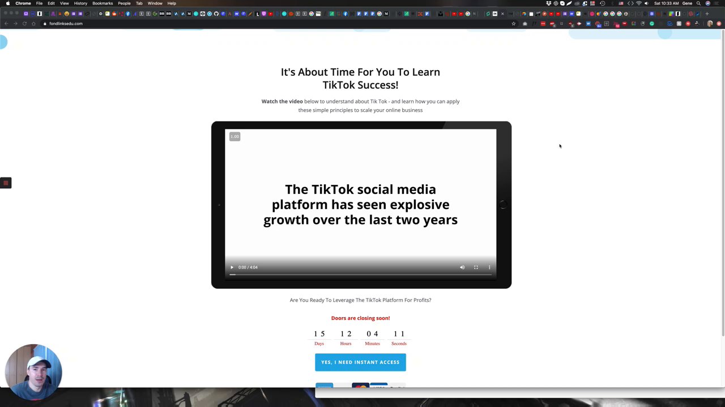Close the active browser tab
Viewport: 725px width, 407px height.
coord(502,14)
